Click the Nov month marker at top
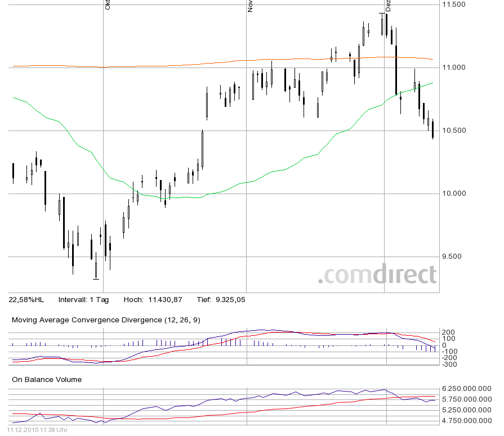504x436 pixels. [x=251, y=6]
